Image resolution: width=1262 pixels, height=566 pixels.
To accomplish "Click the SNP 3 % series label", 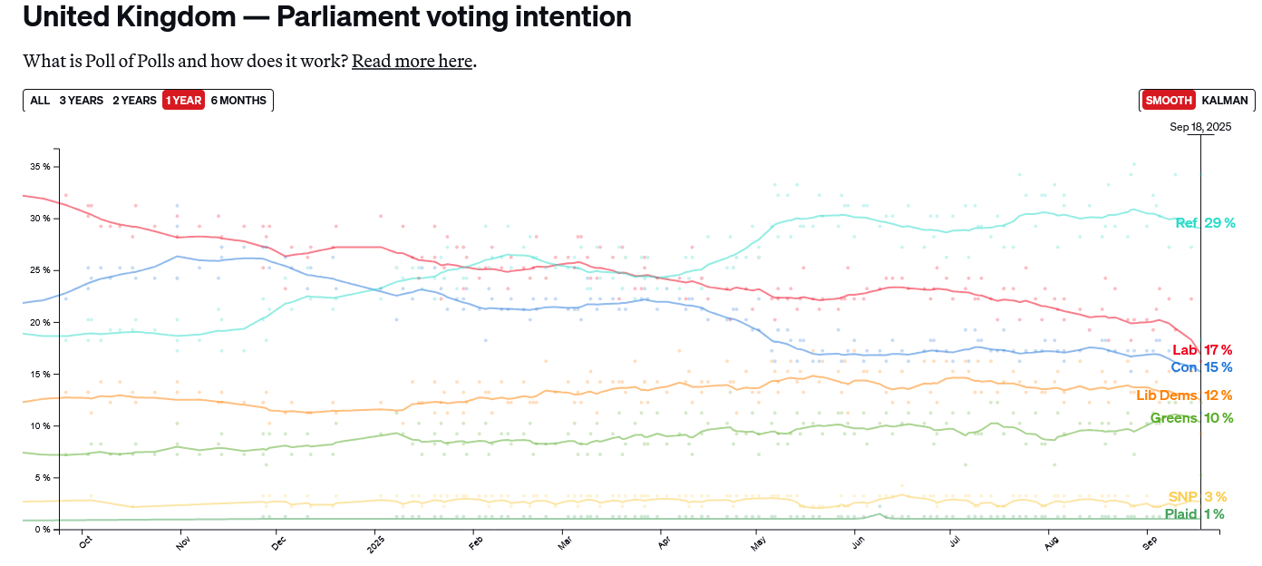I will coord(1197,497).
